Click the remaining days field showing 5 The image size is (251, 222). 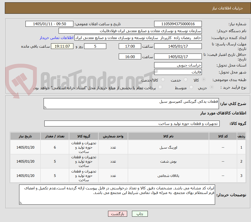click(x=95, y=46)
